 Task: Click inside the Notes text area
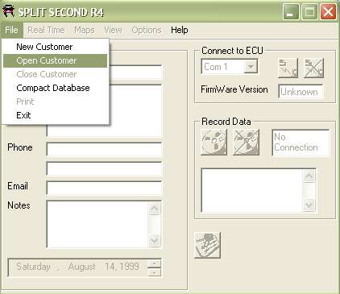pos(97,224)
